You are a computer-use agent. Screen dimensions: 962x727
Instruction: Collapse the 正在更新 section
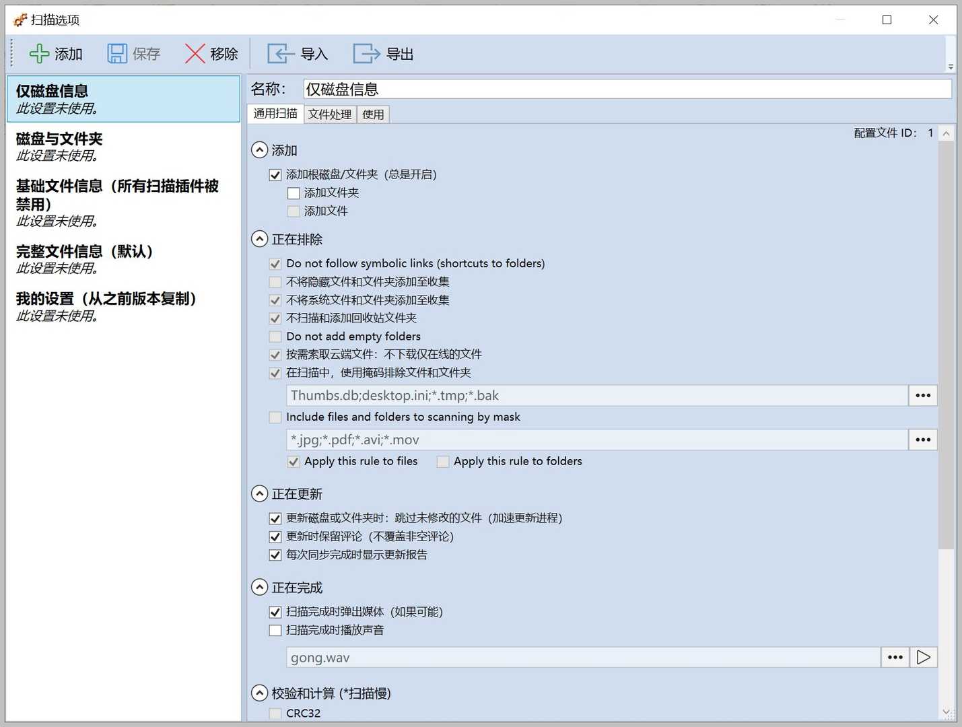(x=260, y=493)
